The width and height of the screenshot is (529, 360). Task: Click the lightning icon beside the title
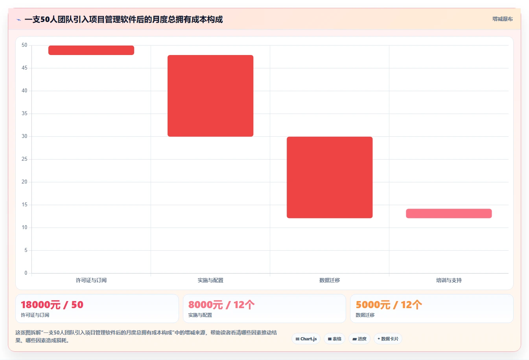click(x=18, y=20)
